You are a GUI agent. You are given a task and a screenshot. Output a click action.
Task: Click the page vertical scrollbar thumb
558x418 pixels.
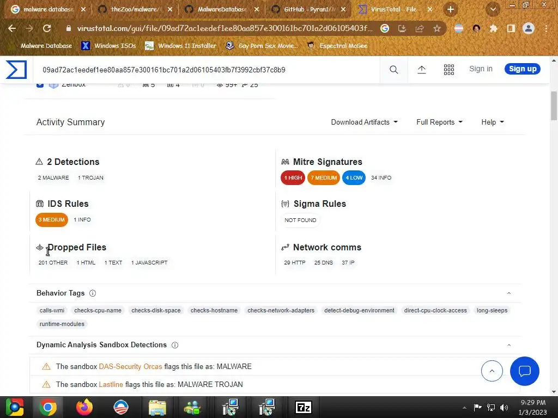(554, 106)
